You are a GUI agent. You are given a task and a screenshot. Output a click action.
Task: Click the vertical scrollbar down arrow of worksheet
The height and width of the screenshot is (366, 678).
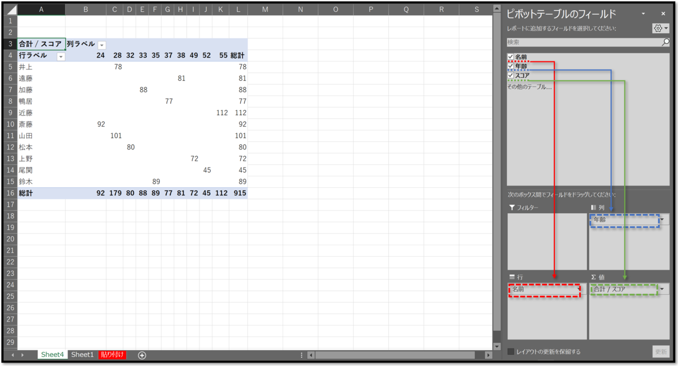click(x=497, y=346)
